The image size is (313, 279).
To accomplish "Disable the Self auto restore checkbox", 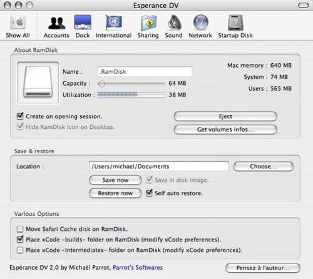I will [x=149, y=193].
